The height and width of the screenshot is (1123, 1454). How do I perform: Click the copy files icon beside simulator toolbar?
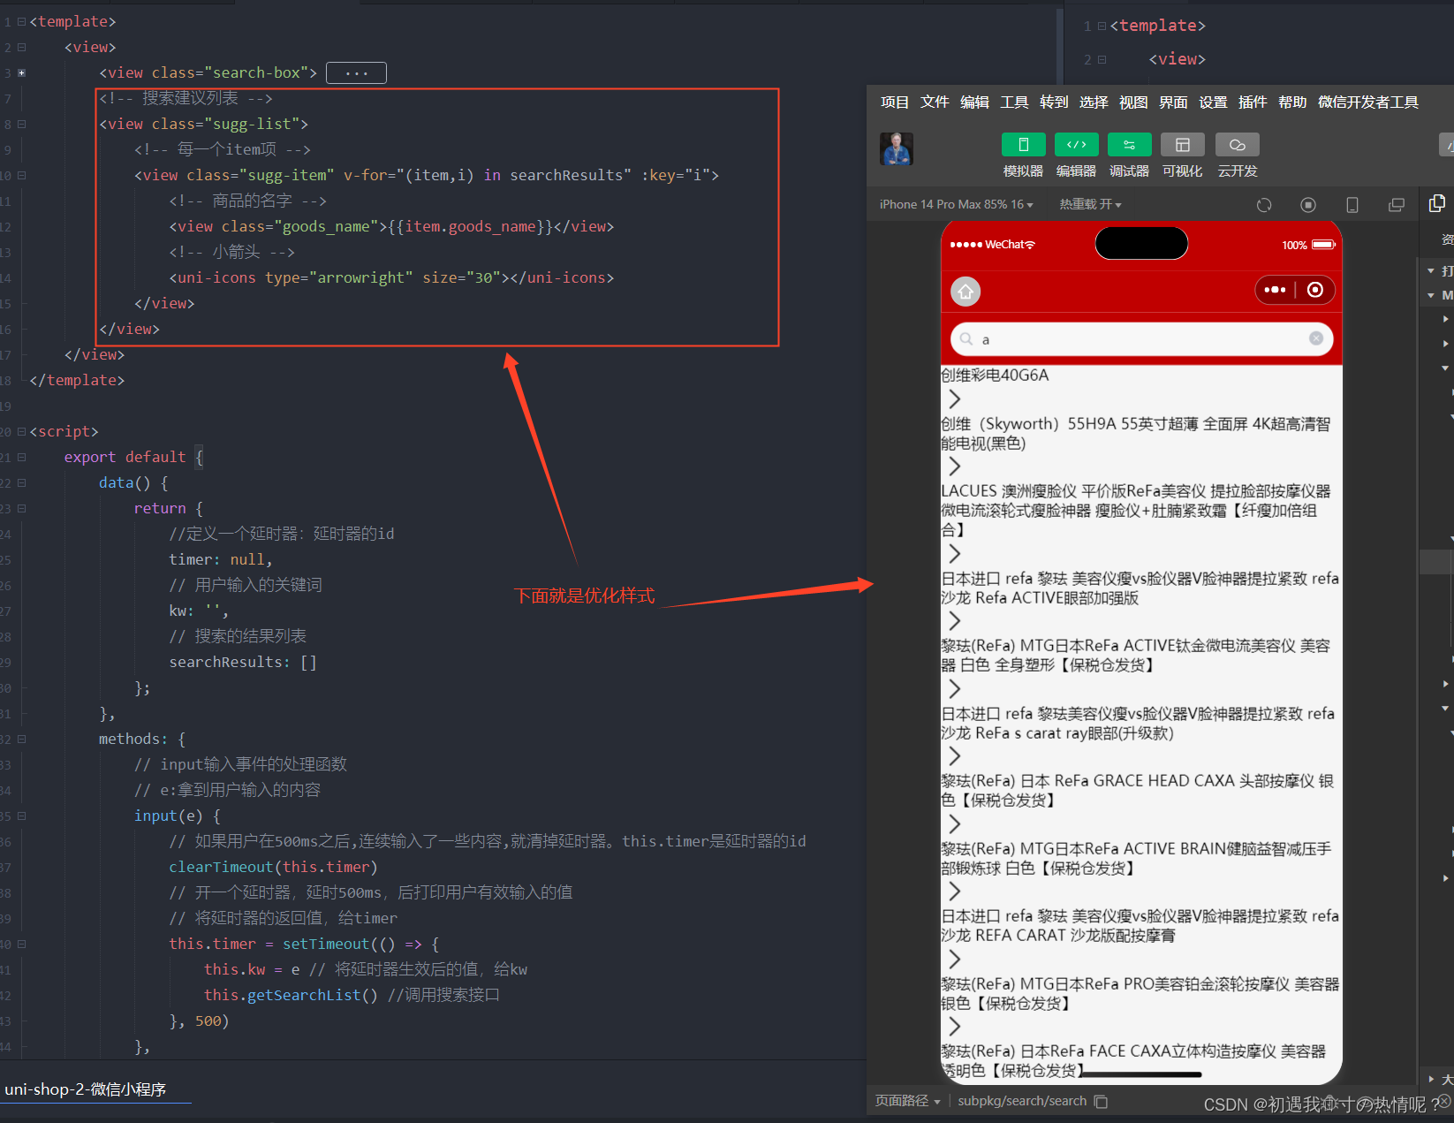tap(1437, 203)
